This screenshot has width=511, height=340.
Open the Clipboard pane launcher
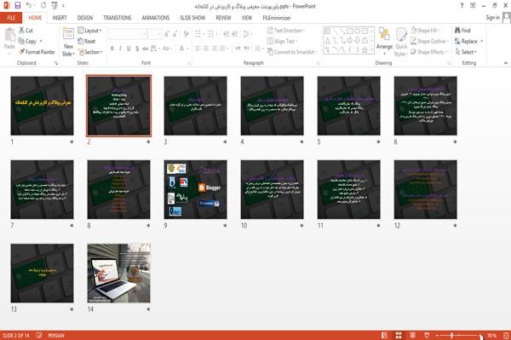(x=56, y=63)
